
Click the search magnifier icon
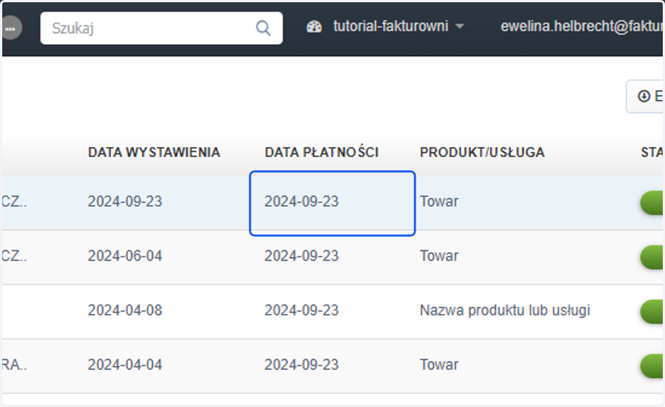[x=263, y=28]
